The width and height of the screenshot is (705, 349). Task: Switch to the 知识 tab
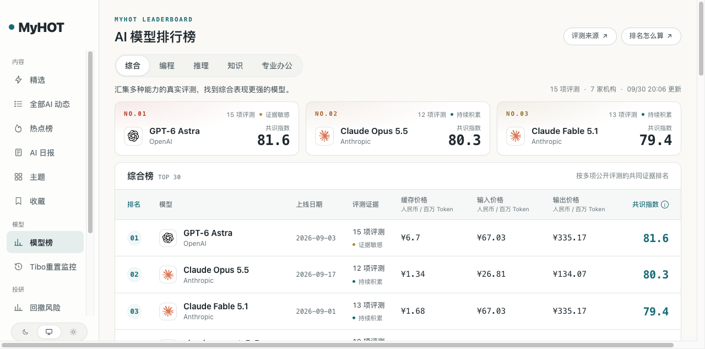235,66
